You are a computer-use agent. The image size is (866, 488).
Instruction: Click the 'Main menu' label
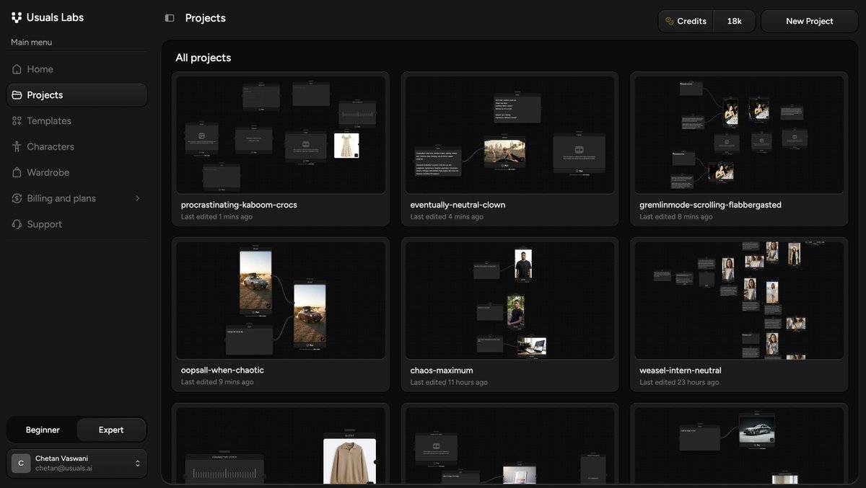tap(31, 43)
